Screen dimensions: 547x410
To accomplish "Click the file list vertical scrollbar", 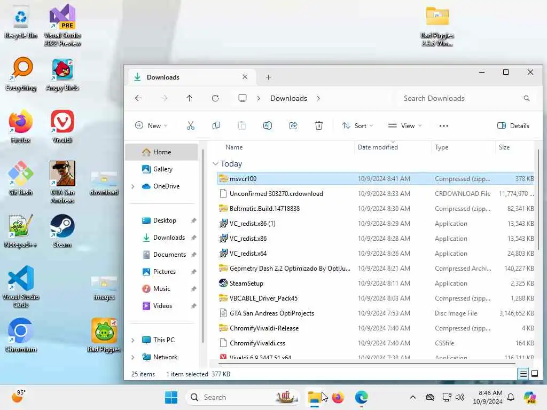I will (x=538, y=200).
